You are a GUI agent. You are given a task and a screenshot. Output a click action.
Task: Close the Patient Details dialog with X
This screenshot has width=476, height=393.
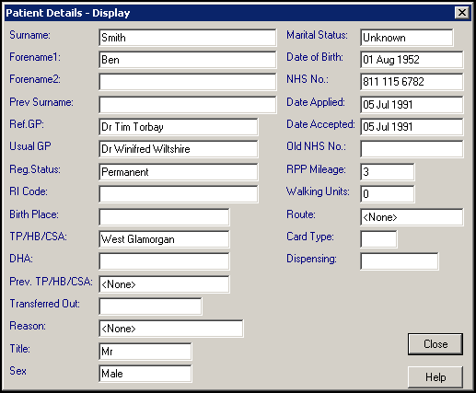[x=461, y=13]
